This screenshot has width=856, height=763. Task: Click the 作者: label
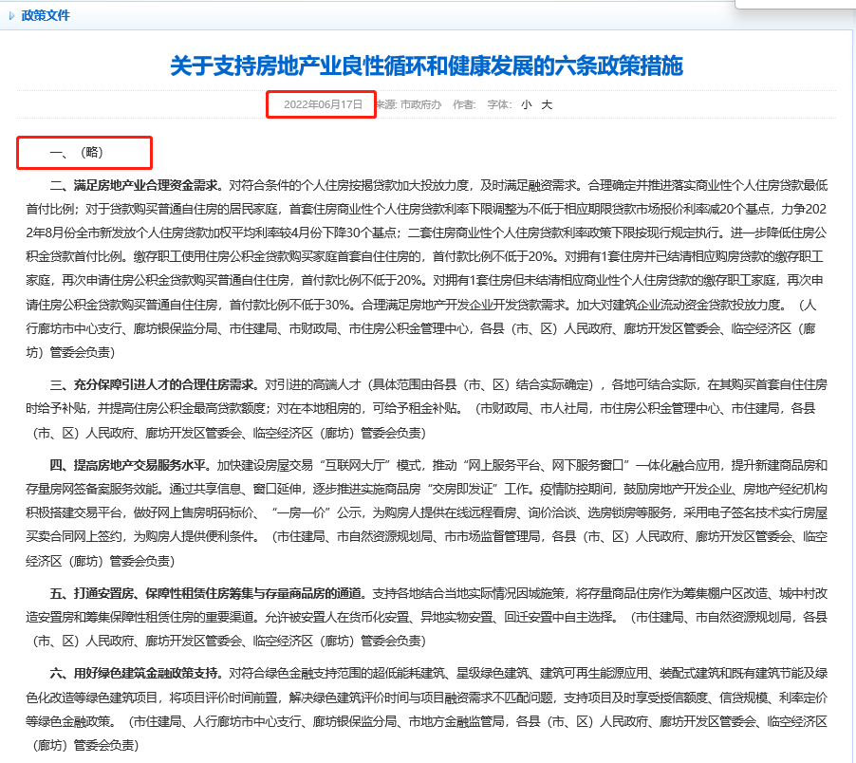tap(464, 104)
